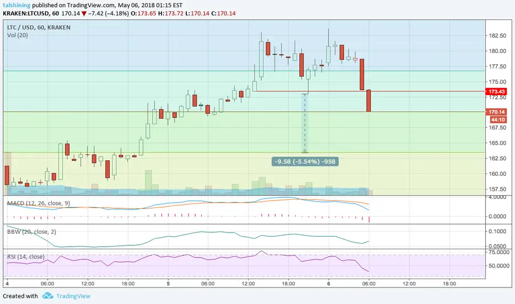515x304 pixels.
Task: Click 177.50 on the price axis
Action: (x=497, y=66)
